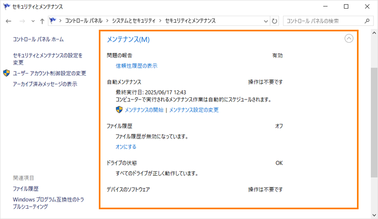Open the arrow after システムとセキュリティ breadcrumb
This screenshot has height=219, width=378.
160,21
